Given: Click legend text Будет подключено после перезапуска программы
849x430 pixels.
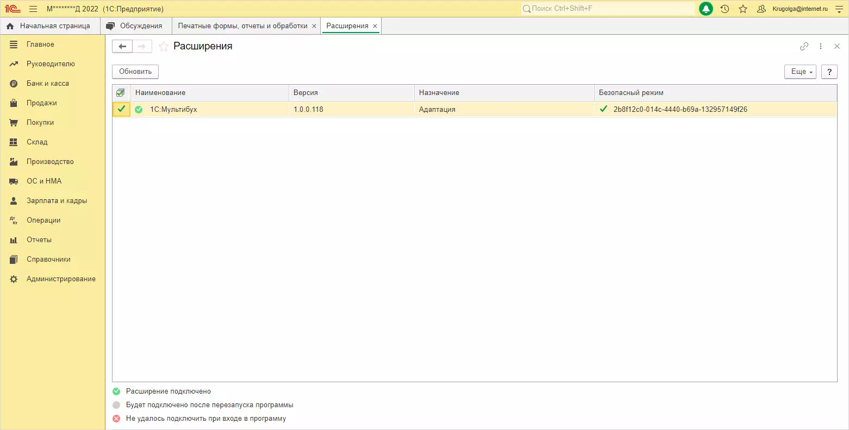Looking at the screenshot, I should coord(210,405).
